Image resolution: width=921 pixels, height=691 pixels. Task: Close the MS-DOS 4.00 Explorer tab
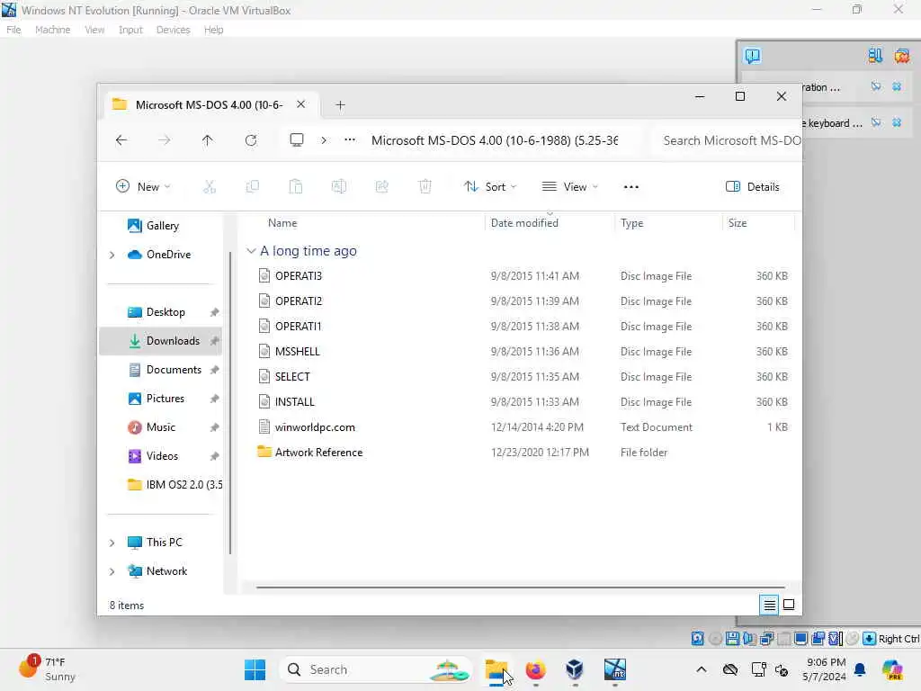point(300,104)
